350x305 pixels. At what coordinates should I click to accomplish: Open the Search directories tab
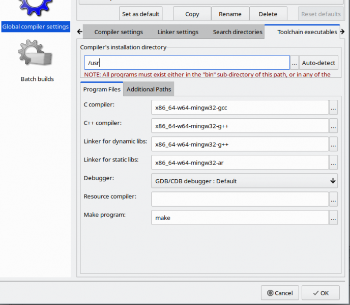pyautogui.click(x=238, y=32)
